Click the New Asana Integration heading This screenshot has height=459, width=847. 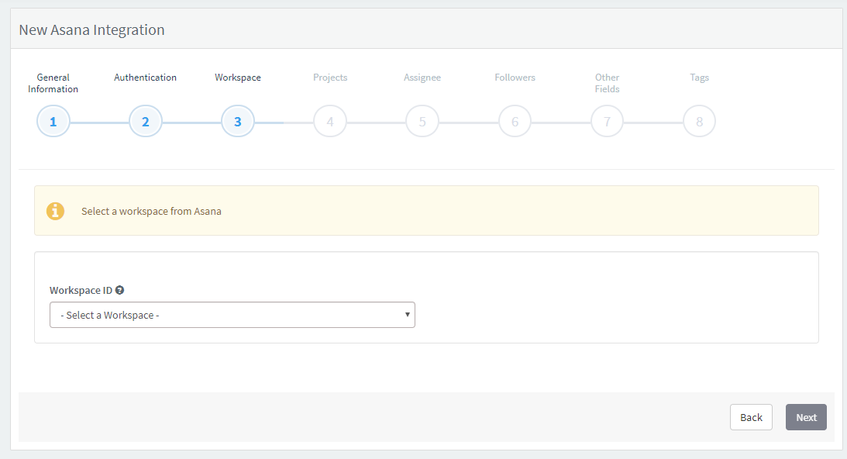point(92,29)
